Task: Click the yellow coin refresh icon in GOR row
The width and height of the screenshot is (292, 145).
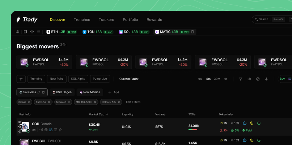Action: coord(252,123)
